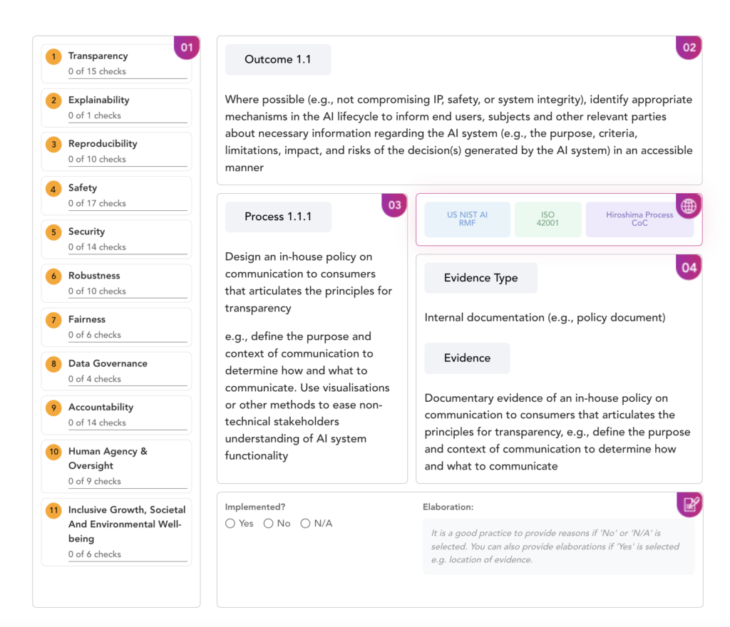Open the Data Governance principle item

(116, 371)
